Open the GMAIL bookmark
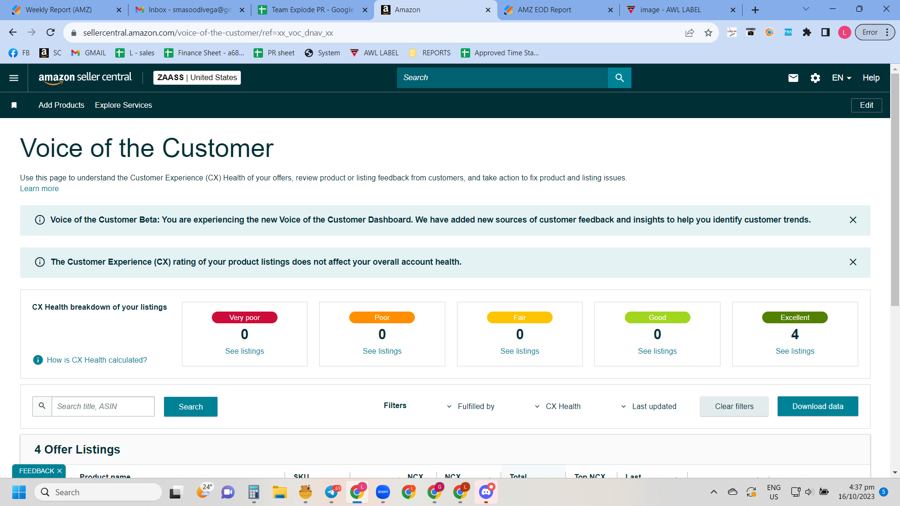This screenshot has height=506, width=900. [x=88, y=53]
